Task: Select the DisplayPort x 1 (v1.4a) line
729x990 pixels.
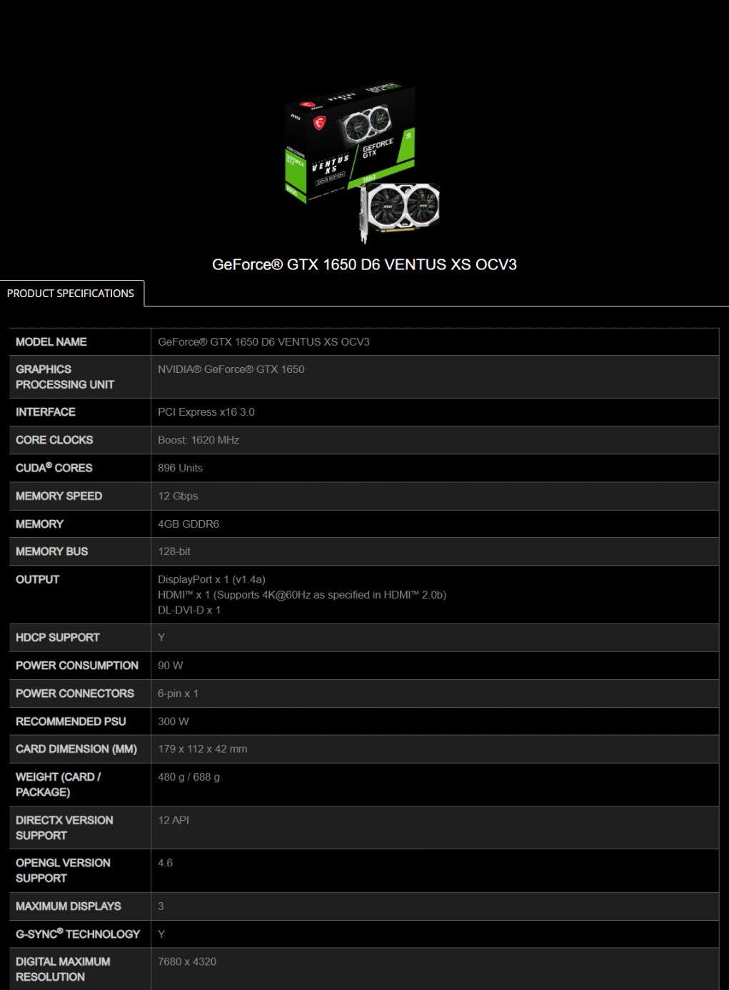Action: tap(211, 579)
